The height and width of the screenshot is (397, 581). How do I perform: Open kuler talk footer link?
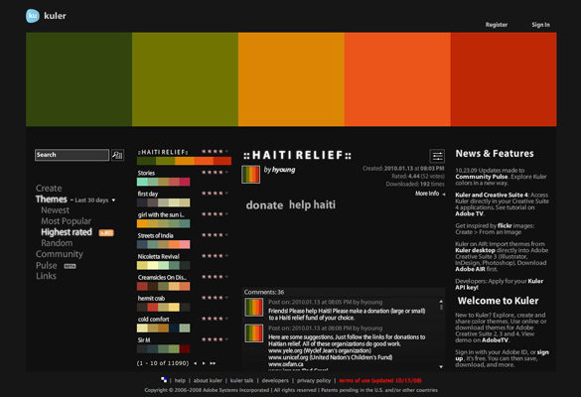point(242,380)
